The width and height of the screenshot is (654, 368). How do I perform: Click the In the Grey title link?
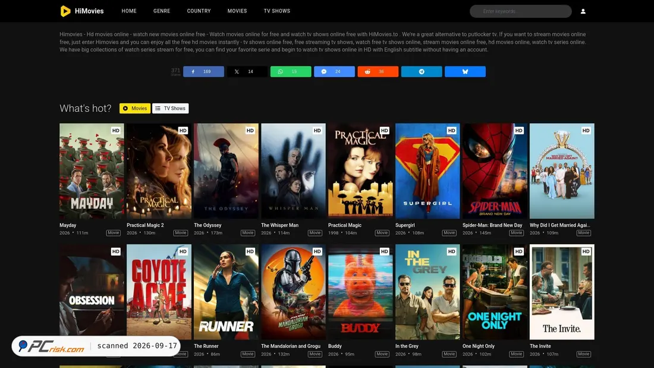(x=407, y=347)
